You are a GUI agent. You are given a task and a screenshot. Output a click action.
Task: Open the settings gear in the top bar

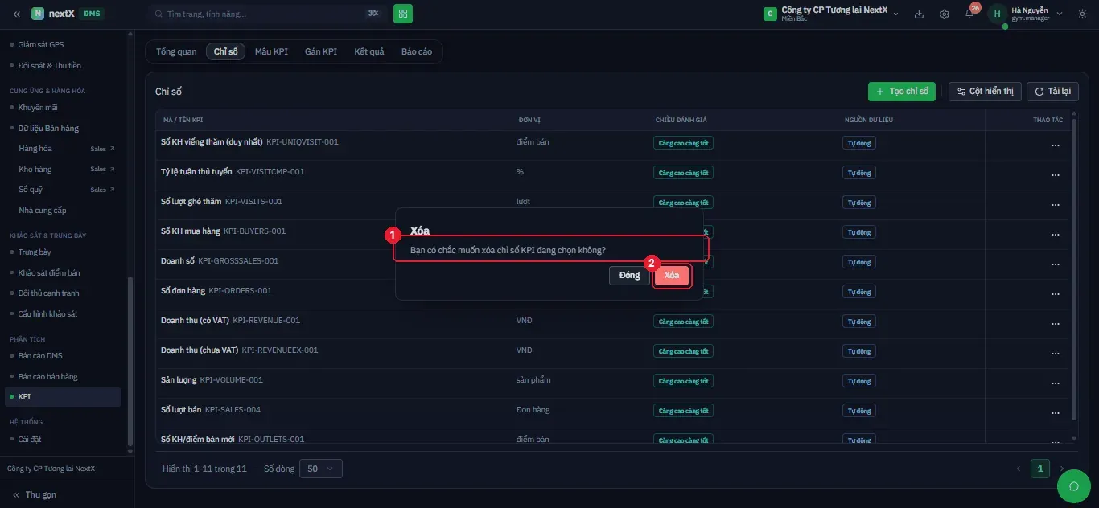coord(945,14)
